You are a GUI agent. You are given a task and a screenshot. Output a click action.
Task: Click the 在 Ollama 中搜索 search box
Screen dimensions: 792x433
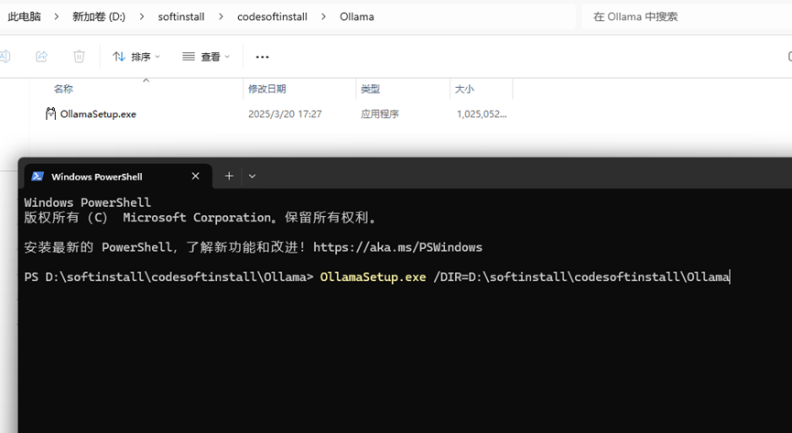coord(687,16)
